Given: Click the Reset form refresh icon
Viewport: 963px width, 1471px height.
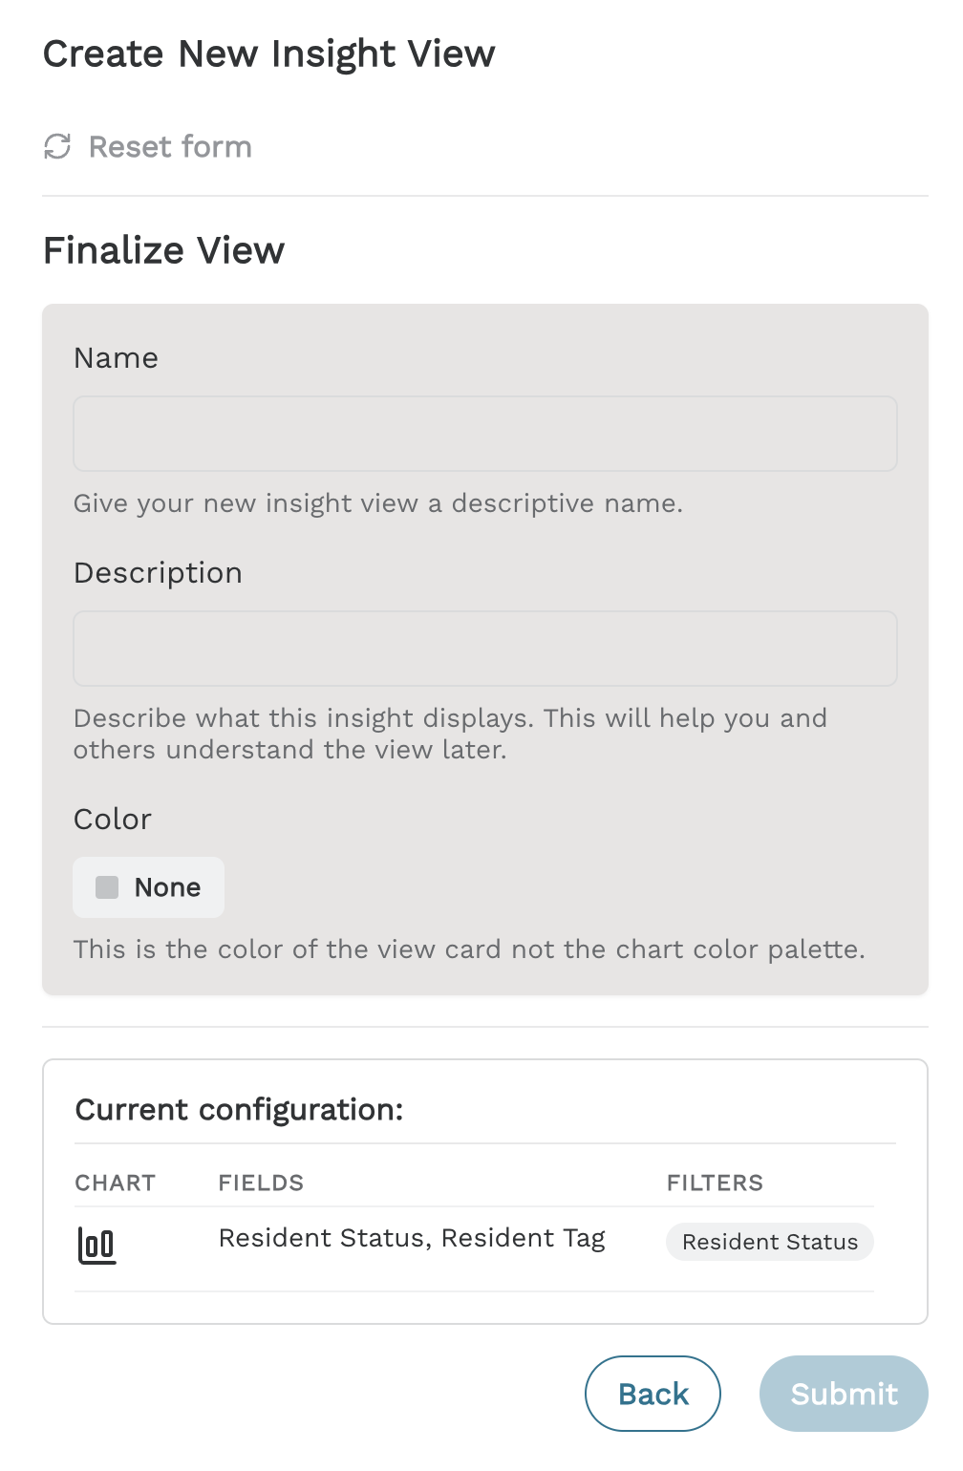Looking at the screenshot, I should point(57,146).
